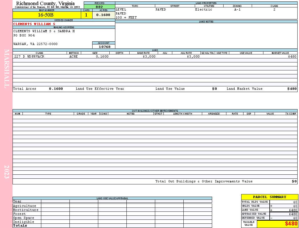299x228 pixels.
Task: Select the record number 882
Action: (x=99, y=7)
